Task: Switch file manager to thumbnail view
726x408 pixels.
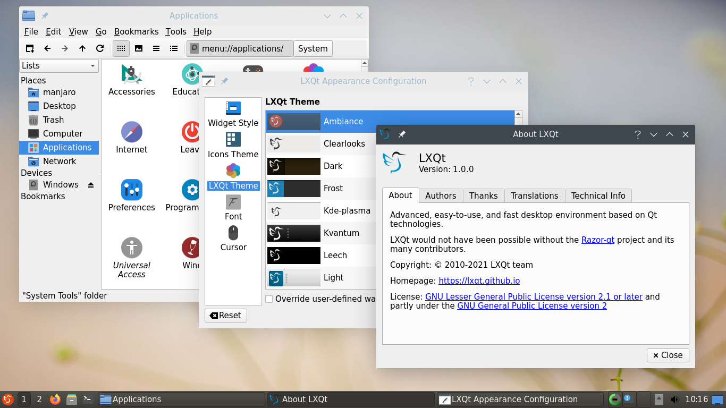Action: pos(139,48)
